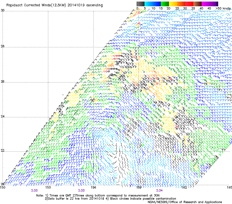Click the 'Data buffer is 22 hrs' note line
The width and height of the screenshot is (232, 204).
(x=110, y=199)
